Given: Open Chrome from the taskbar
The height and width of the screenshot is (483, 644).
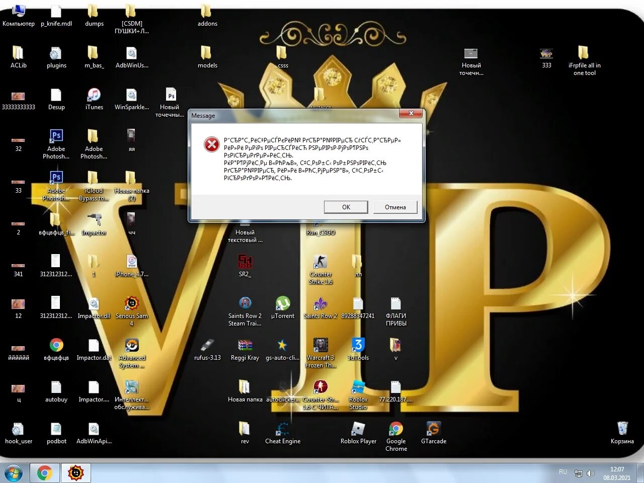Looking at the screenshot, I should 44,473.
